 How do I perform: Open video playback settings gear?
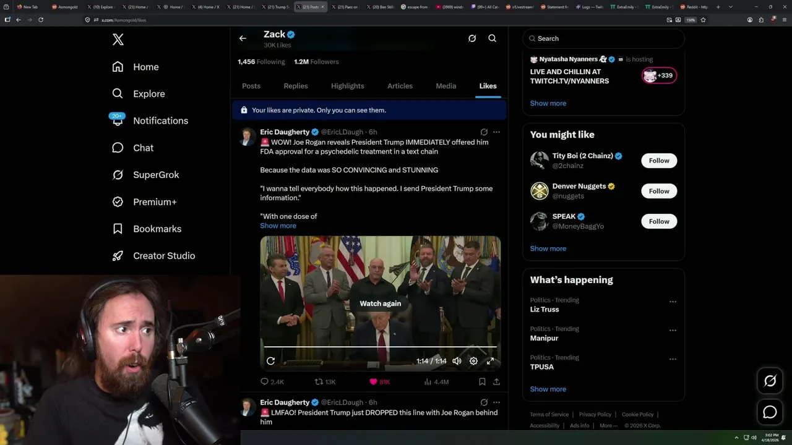473,361
